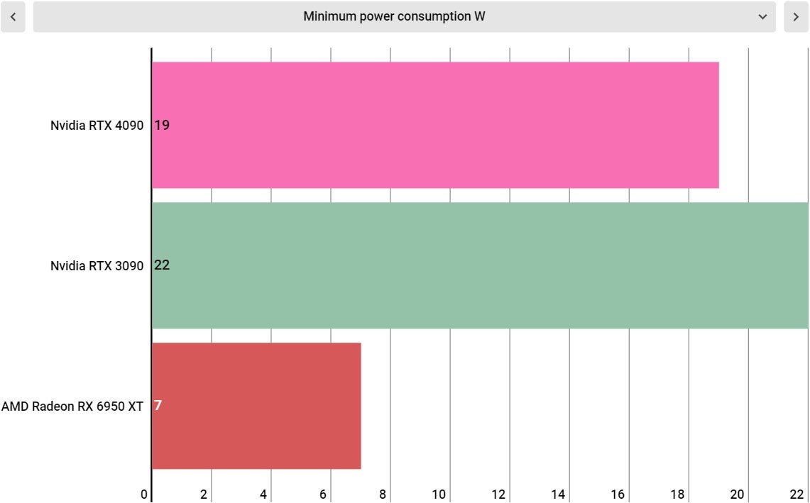Select the green Nvidia RTX 3090 bar
The image size is (810, 503).
[480, 265]
